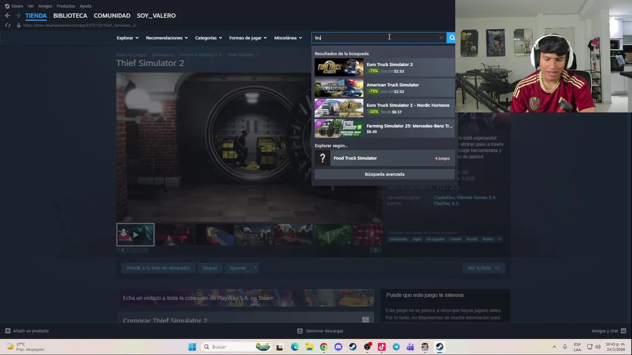Select American Truck Simulator search result
The width and height of the screenshot is (632, 355).
pos(384,88)
